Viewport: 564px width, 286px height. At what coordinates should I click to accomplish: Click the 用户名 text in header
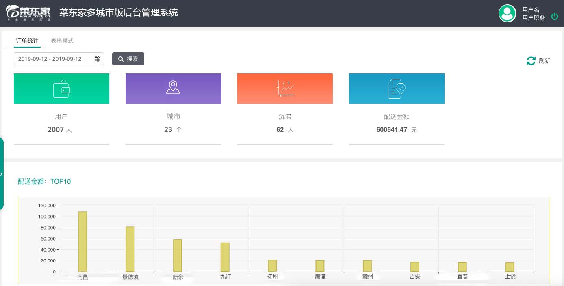531,10
